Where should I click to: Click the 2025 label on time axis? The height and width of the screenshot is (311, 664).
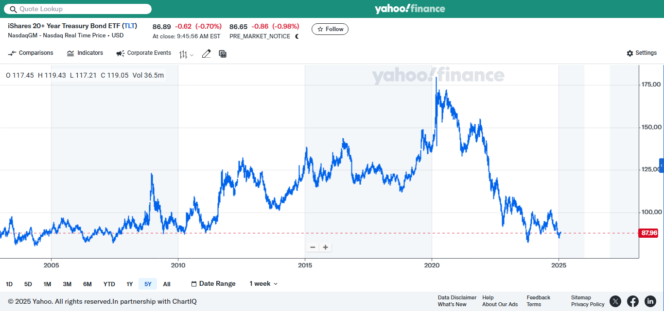[x=559, y=265]
